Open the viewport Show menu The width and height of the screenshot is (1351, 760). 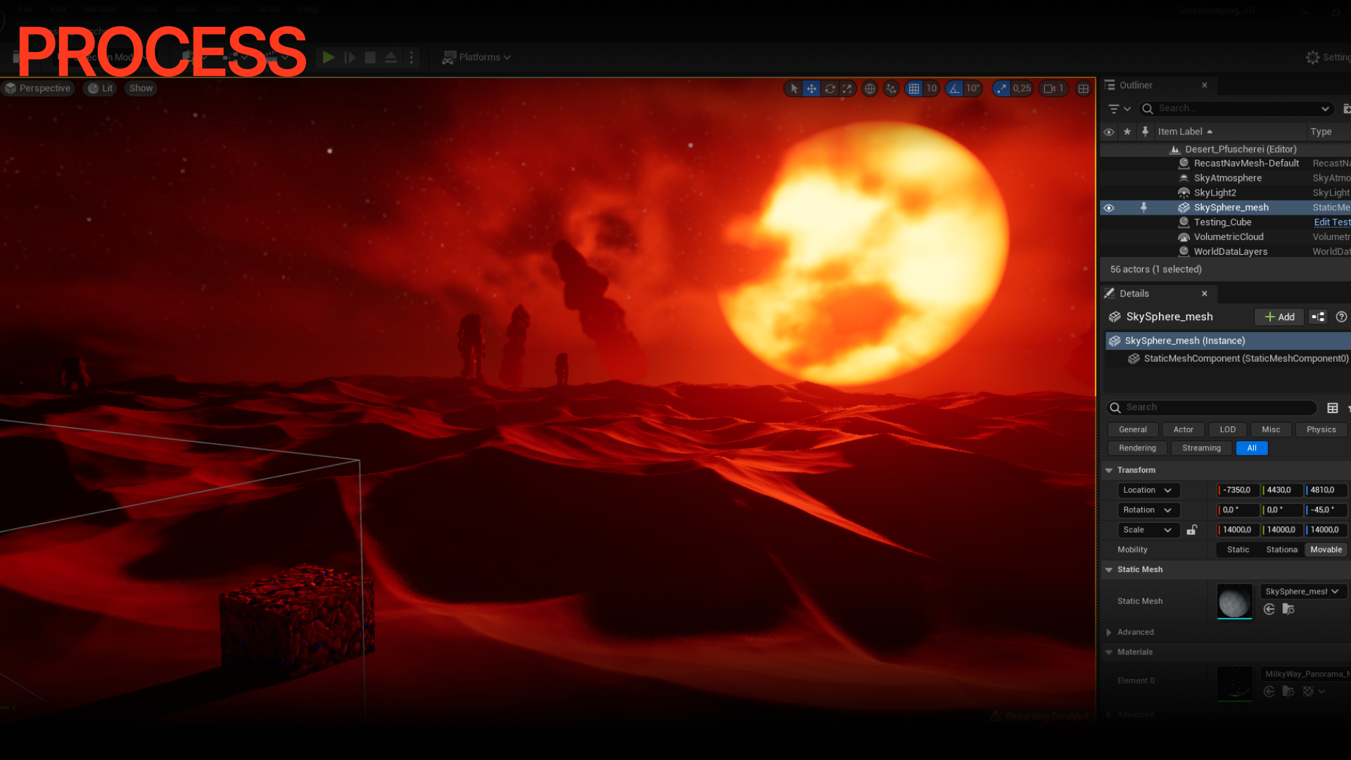pos(141,88)
